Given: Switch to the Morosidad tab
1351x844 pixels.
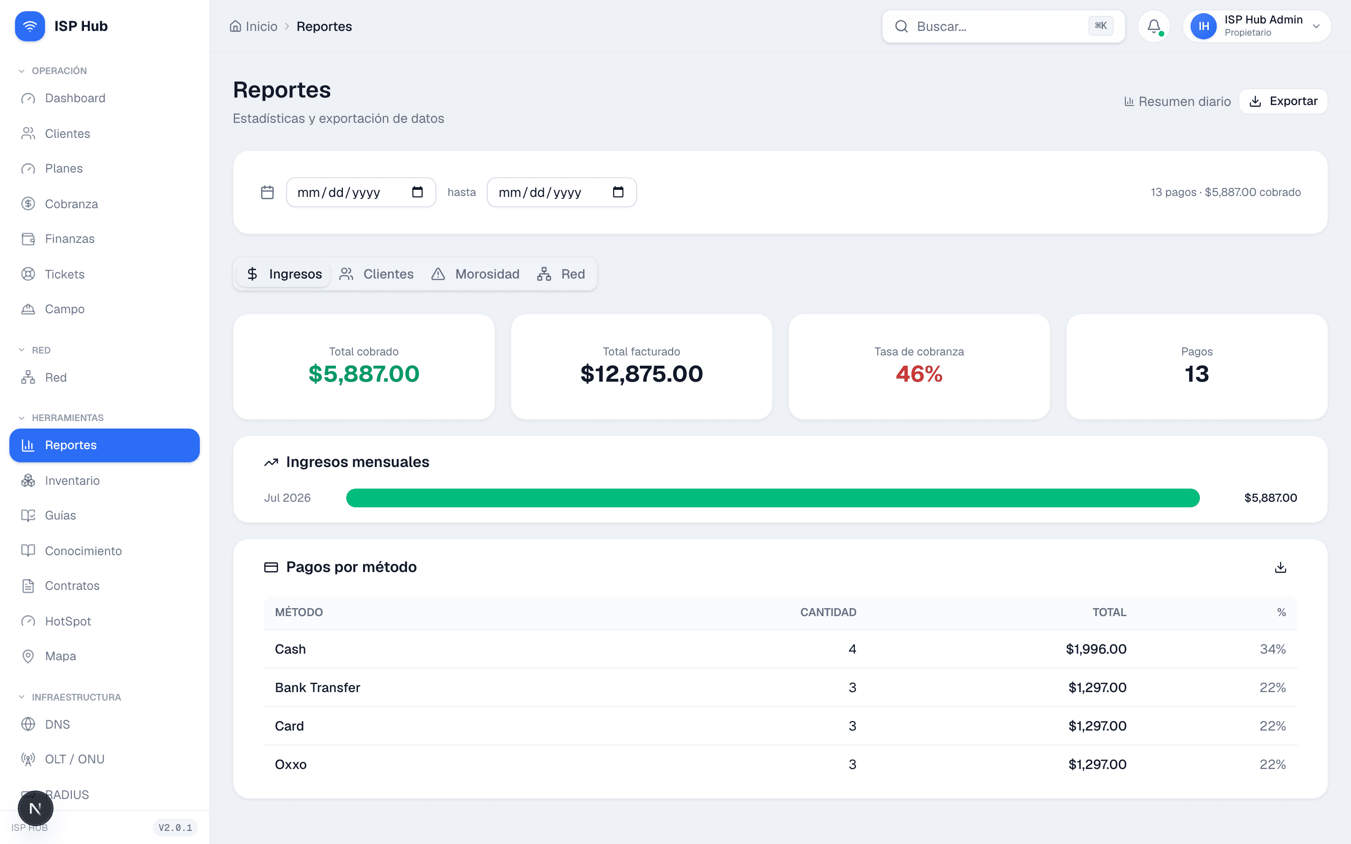Looking at the screenshot, I should (476, 274).
